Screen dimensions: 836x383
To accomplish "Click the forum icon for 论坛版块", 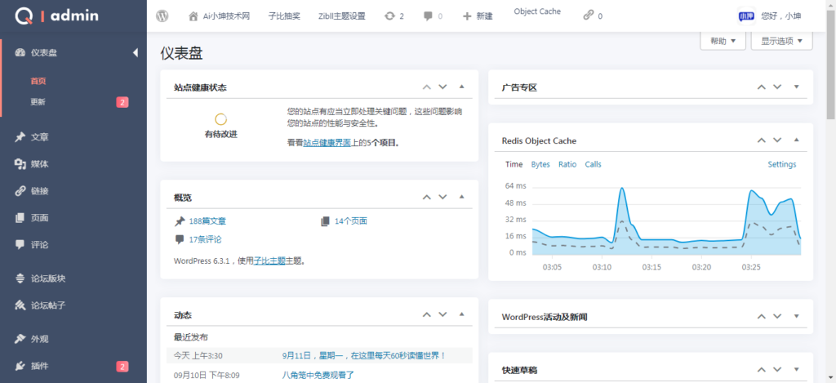I will (20, 278).
